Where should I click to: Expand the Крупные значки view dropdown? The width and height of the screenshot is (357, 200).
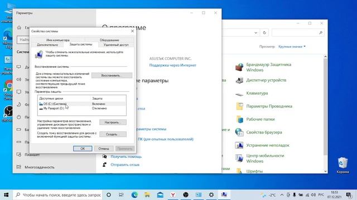[292, 47]
